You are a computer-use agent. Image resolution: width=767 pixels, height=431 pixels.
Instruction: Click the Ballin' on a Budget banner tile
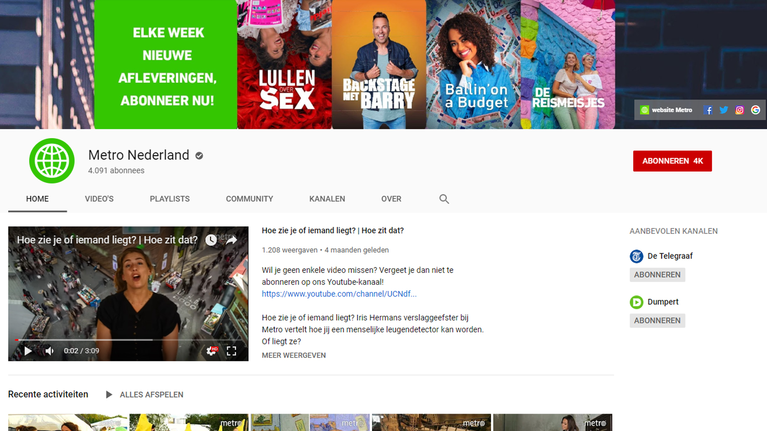tap(473, 64)
